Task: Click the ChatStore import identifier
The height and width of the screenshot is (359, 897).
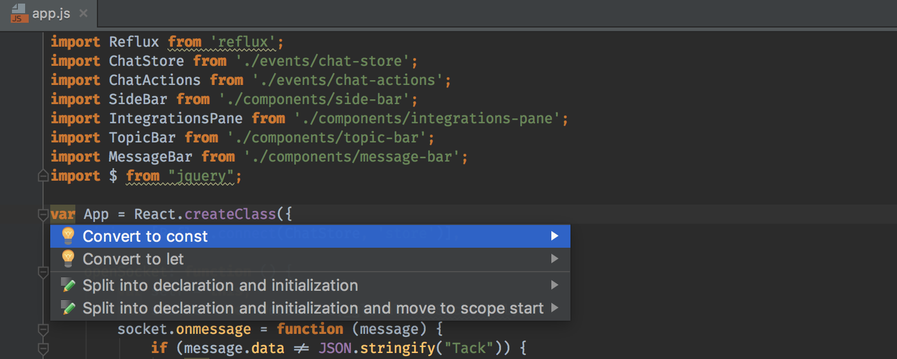Action: 147,61
